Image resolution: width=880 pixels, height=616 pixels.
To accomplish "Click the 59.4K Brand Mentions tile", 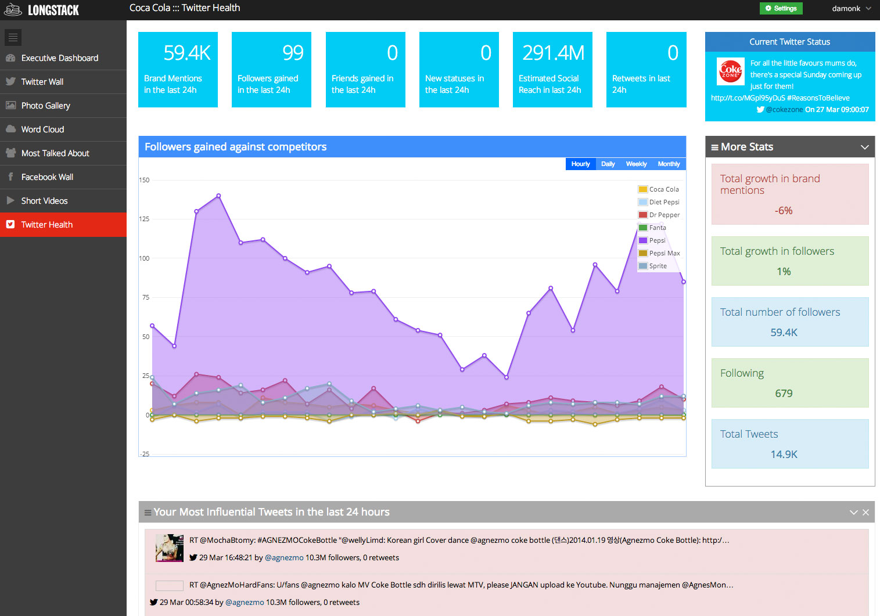I will pyautogui.click(x=178, y=70).
